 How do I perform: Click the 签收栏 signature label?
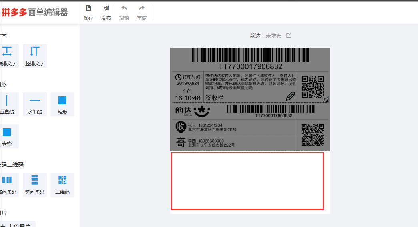click(x=215, y=98)
